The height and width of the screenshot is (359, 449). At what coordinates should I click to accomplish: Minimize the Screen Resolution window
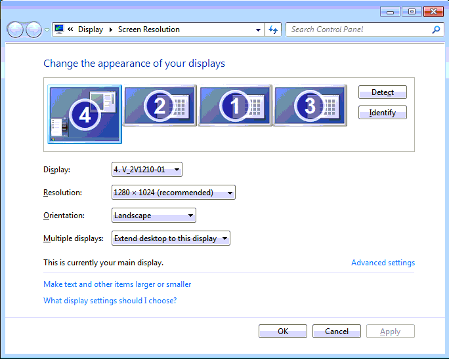(x=390, y=12)
